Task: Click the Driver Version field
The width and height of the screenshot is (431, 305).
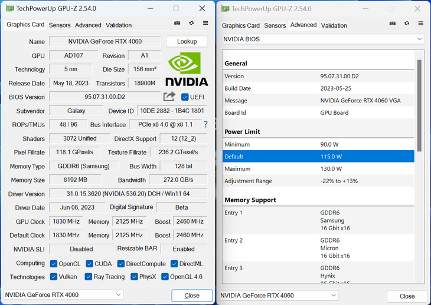Action: (x=128, y=194)
